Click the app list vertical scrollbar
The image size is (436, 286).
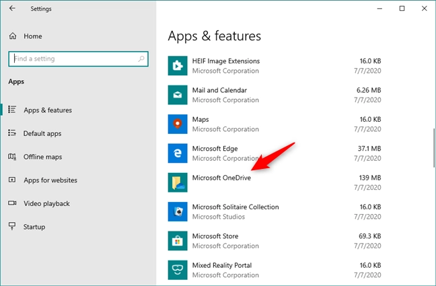coord(434,148)
